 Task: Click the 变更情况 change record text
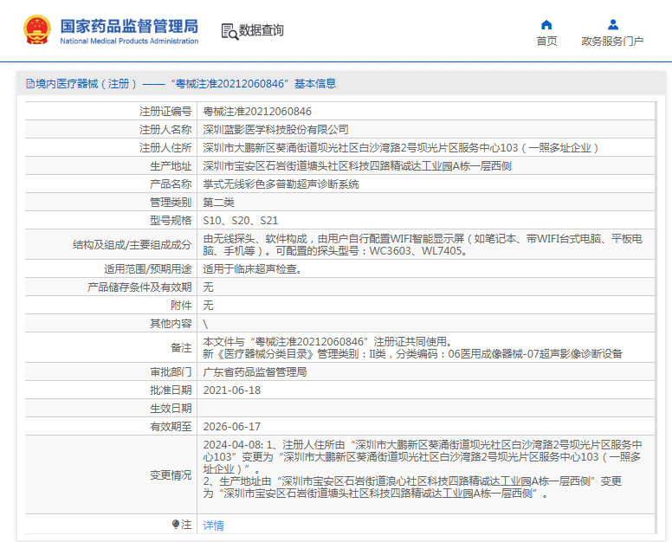click(423, 469)
